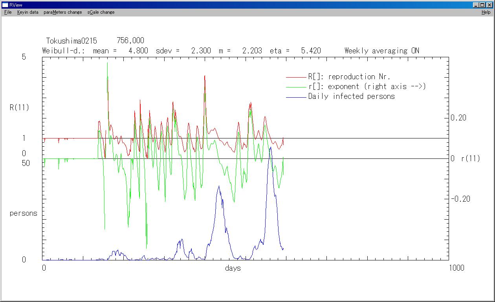Click the 'R(11)' left axis label
495x302 pixels.
[x=20, y=107]
